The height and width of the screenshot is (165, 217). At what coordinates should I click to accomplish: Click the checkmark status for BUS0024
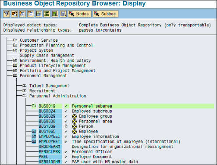66,111
